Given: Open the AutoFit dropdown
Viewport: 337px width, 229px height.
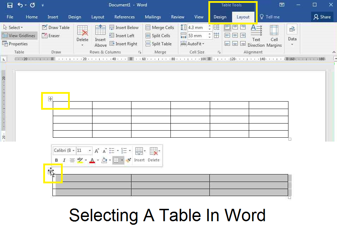Looking at the screenshot, I should [193, 44].
